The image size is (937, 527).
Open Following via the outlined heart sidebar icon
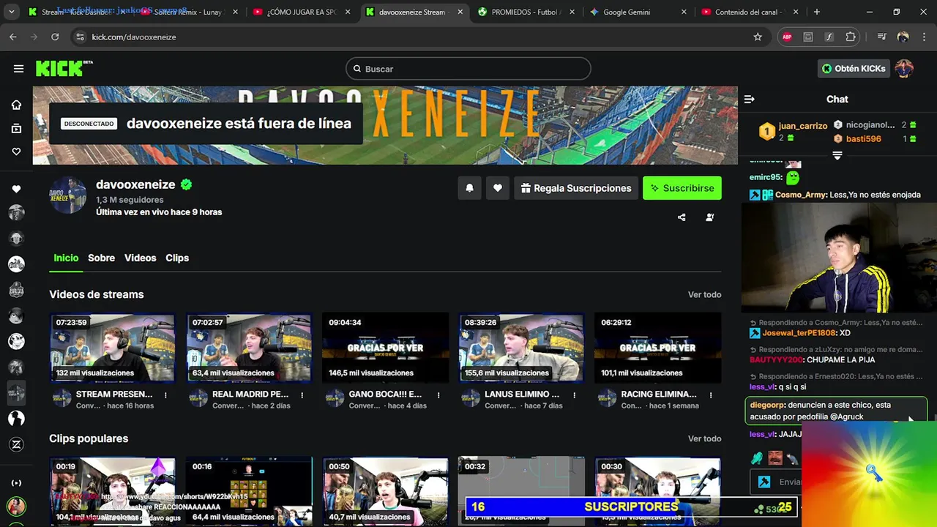coord(16,152)
